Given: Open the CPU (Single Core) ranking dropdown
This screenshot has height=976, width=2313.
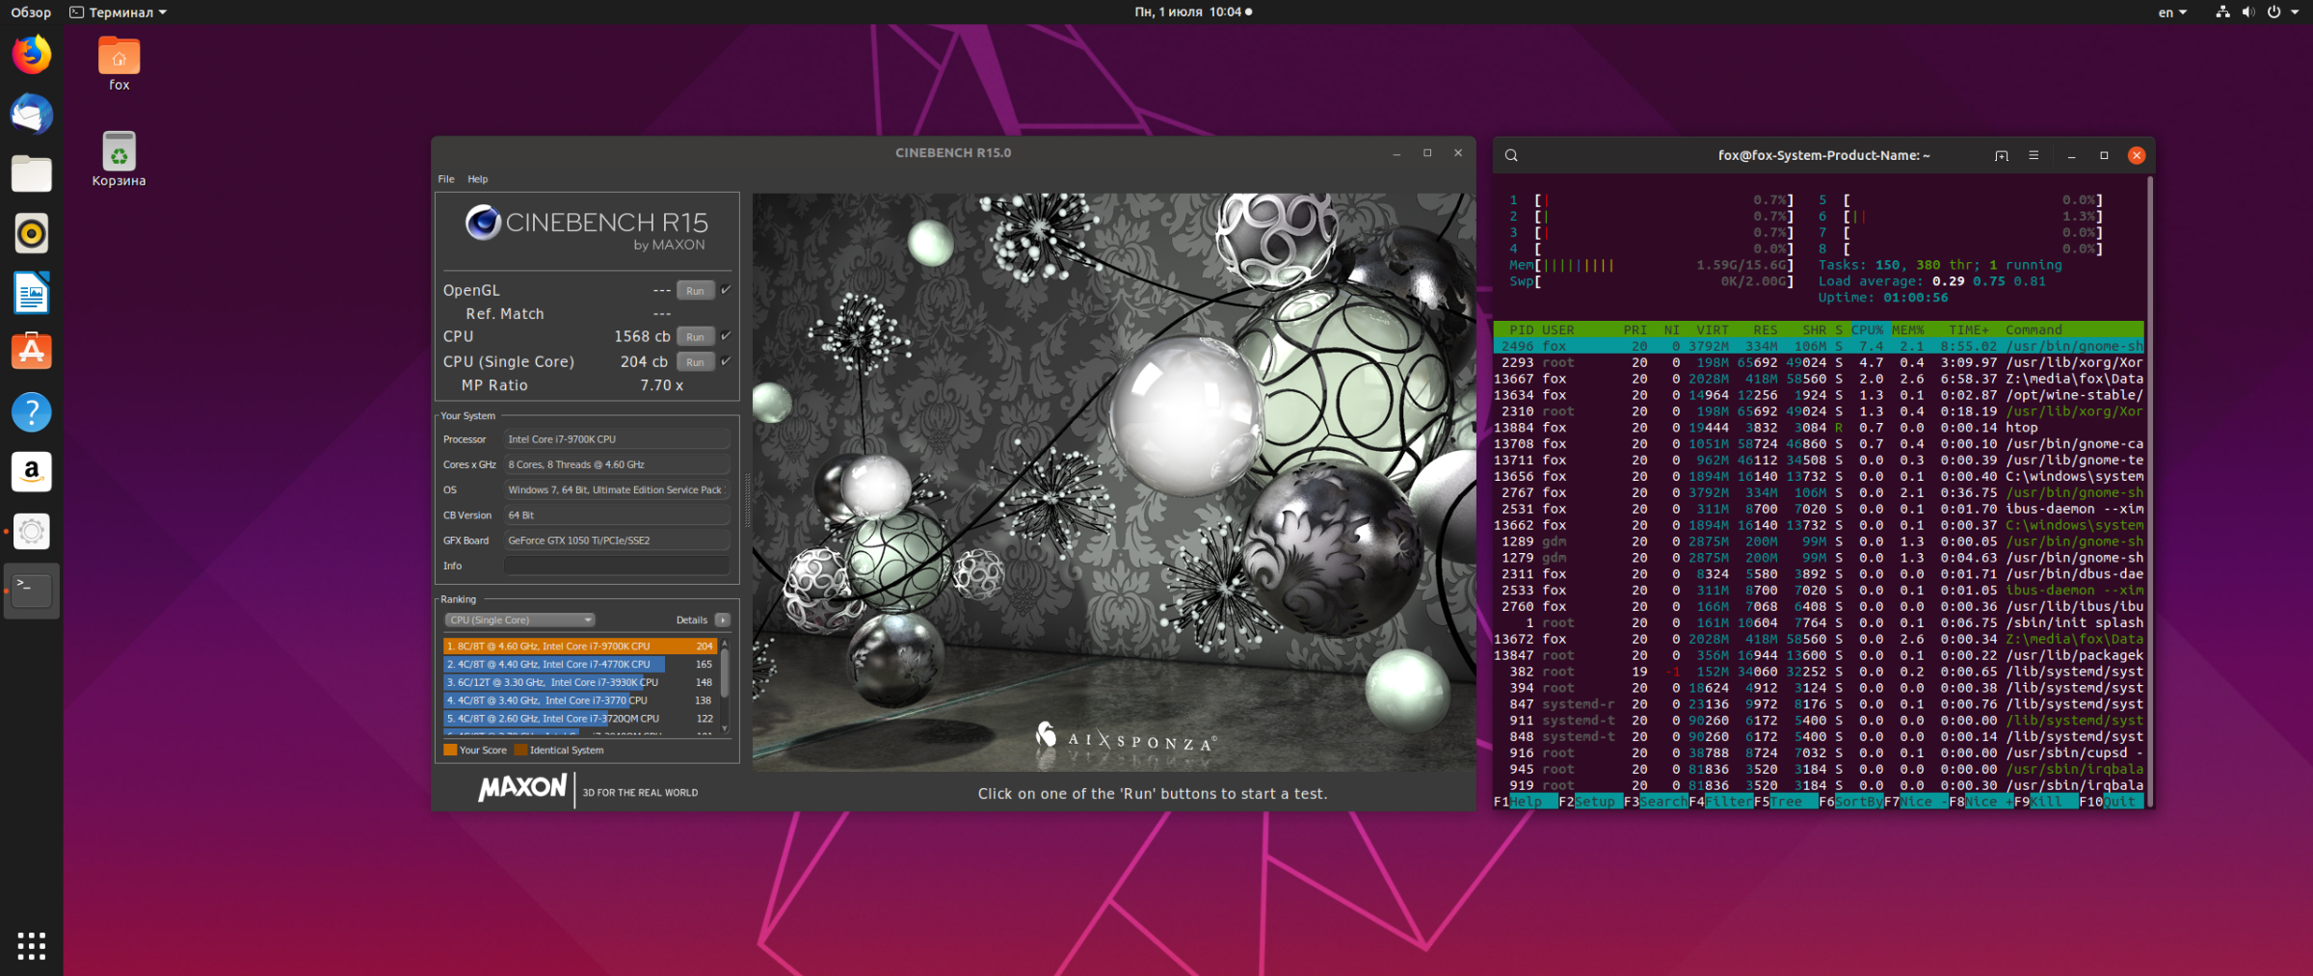Looking at the screenshot, I should point(519,620).
